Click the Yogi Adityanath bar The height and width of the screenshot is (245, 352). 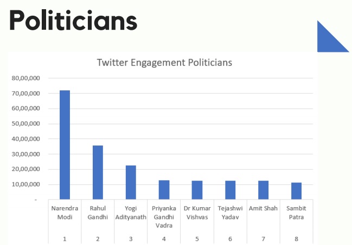point(131,182)
